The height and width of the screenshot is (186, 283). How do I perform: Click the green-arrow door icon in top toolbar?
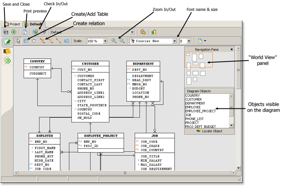(x=154, y=32)
